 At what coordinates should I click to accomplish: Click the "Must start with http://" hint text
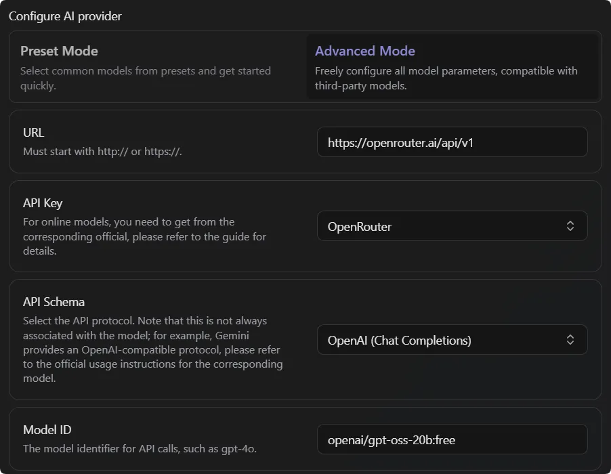coord(102,151)
